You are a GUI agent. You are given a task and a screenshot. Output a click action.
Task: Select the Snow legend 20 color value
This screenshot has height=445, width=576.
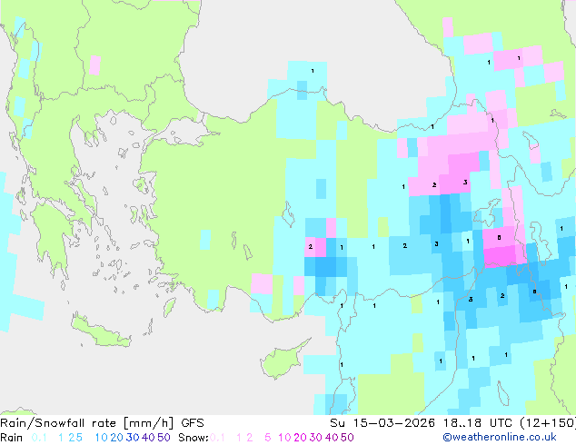tap(300, 438)
